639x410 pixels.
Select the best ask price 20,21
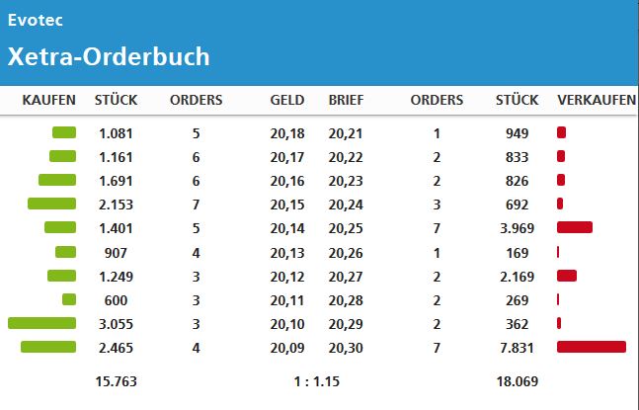(x=346, y=133)
